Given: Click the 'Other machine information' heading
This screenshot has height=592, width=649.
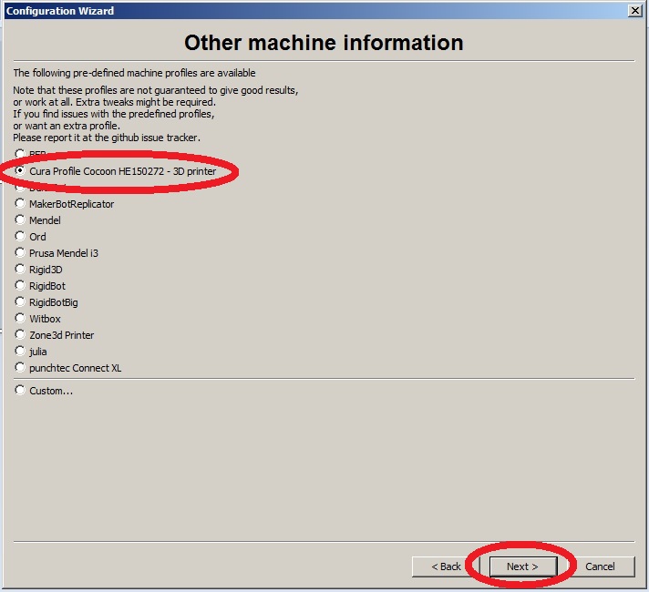Looking at the screenshot, I should 324,43.
